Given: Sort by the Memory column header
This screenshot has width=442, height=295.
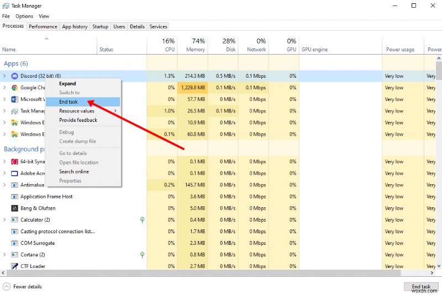Looking at the screenshot, I should click(192, 45).
